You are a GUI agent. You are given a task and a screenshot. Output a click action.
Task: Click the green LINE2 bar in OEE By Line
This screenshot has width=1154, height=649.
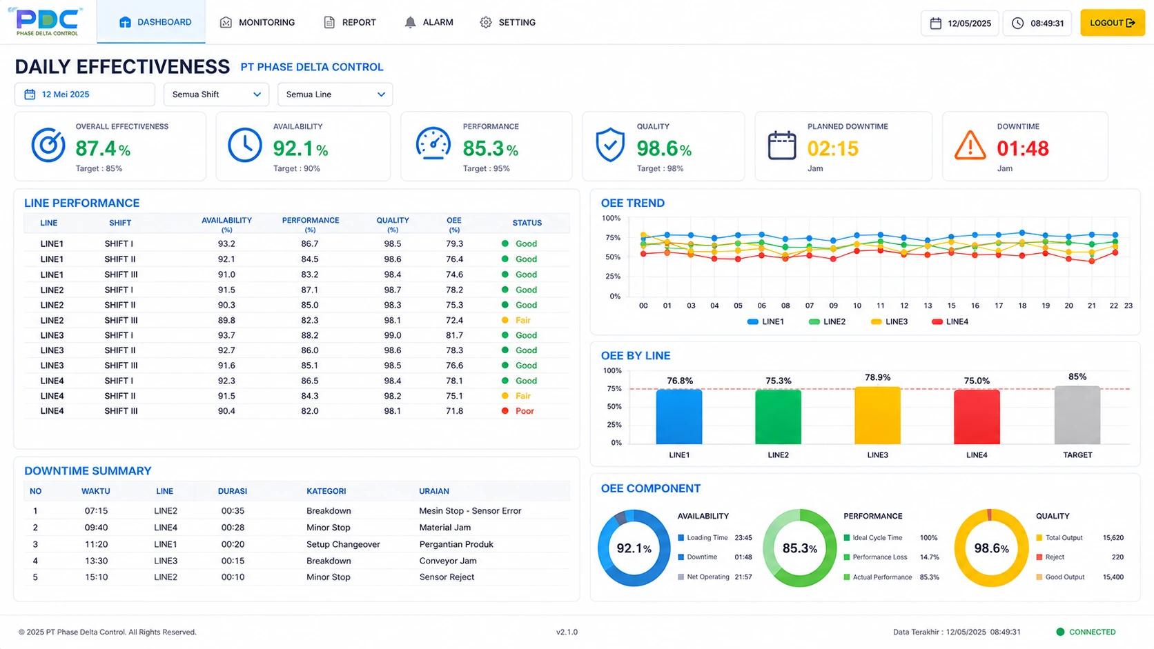click(x=779, y=417)
